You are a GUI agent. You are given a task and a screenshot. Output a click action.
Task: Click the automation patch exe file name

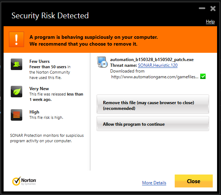(x=152, y=60)
